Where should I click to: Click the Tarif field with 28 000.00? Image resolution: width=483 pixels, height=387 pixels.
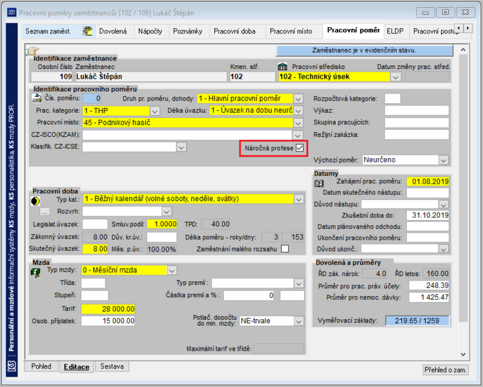click(108, 309)
